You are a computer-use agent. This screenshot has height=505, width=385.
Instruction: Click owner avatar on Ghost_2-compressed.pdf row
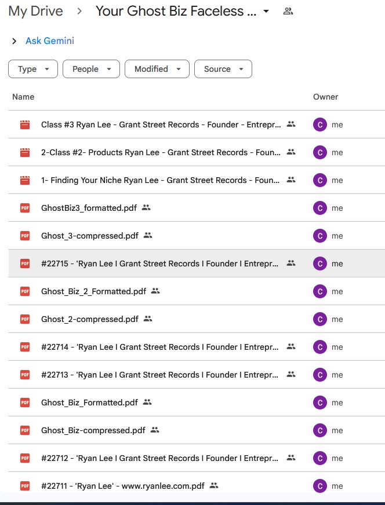click(x=320, y=319)
